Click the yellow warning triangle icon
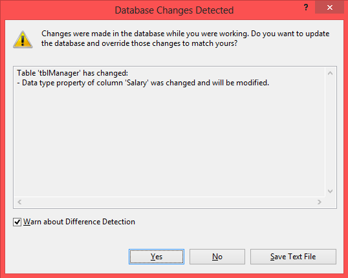 coord(23,39)
